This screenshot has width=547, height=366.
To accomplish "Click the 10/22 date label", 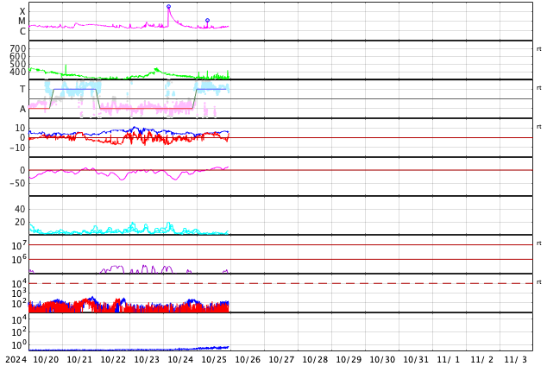I will point(113,360).
